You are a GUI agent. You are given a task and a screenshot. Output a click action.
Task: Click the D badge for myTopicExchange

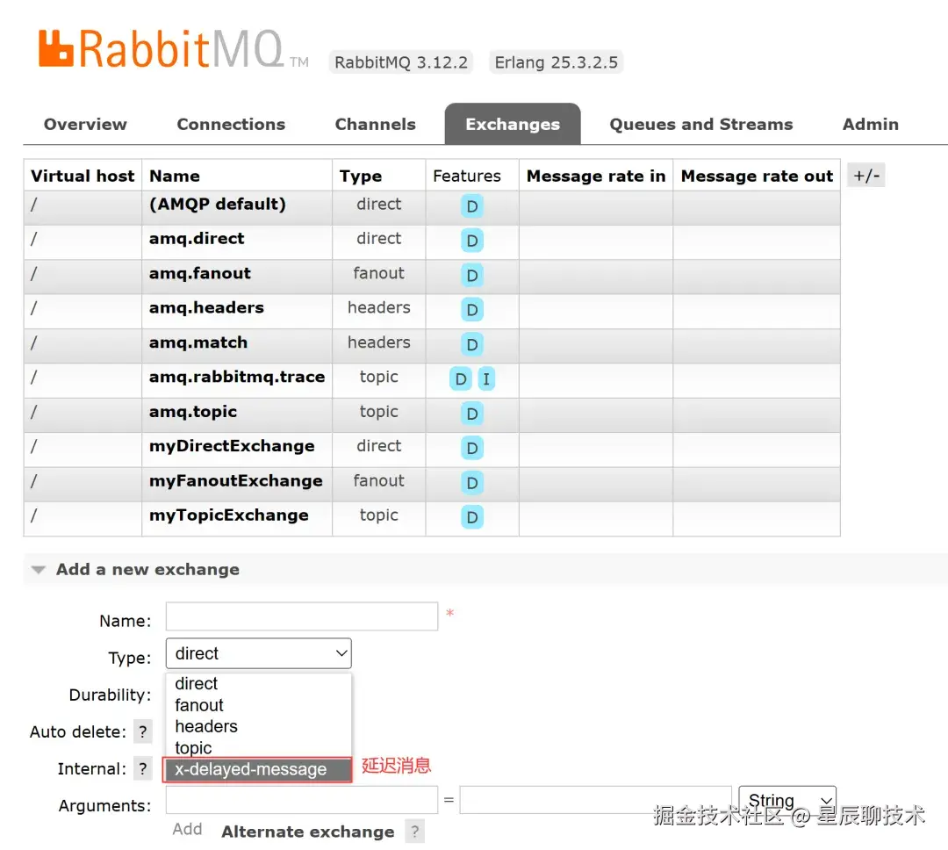click(472, 516)
